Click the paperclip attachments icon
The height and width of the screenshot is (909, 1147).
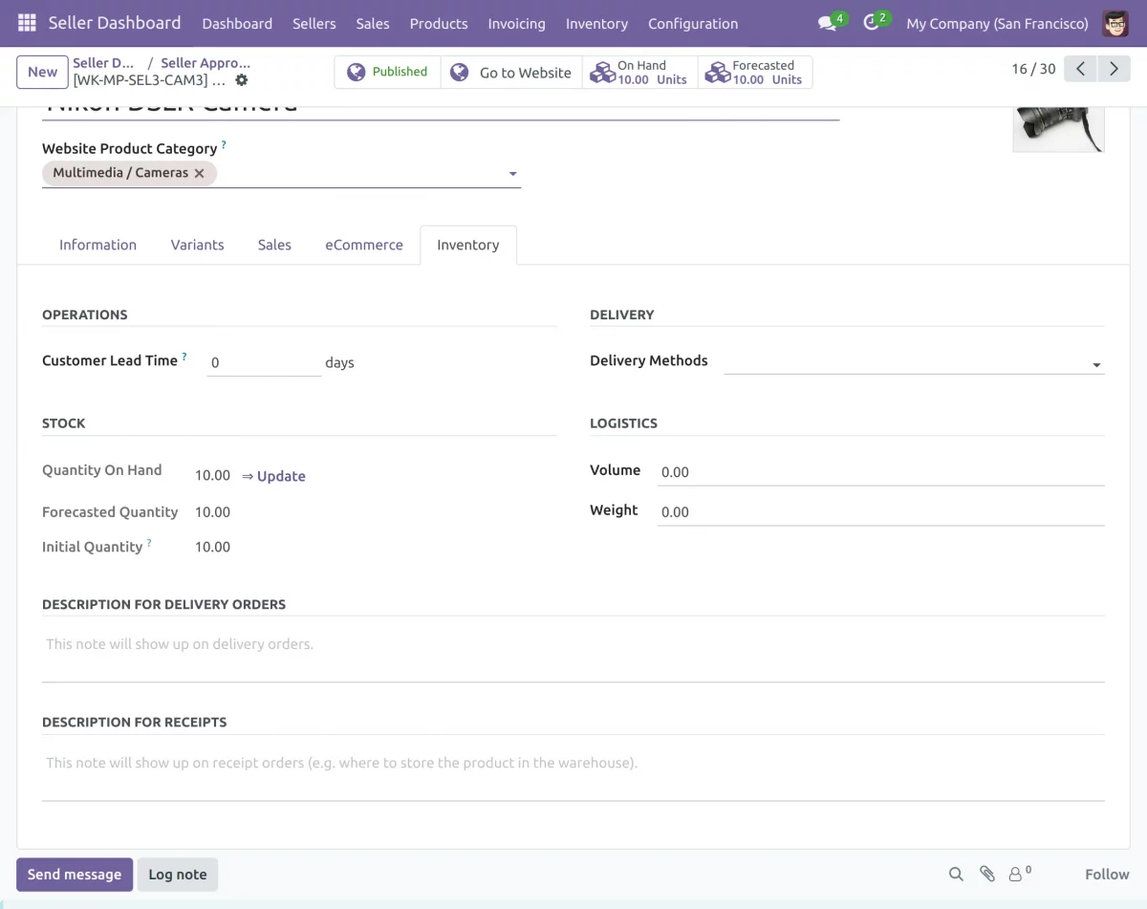point(987,874)
